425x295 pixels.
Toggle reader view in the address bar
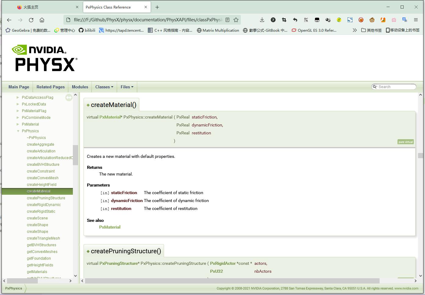(227, 20)
